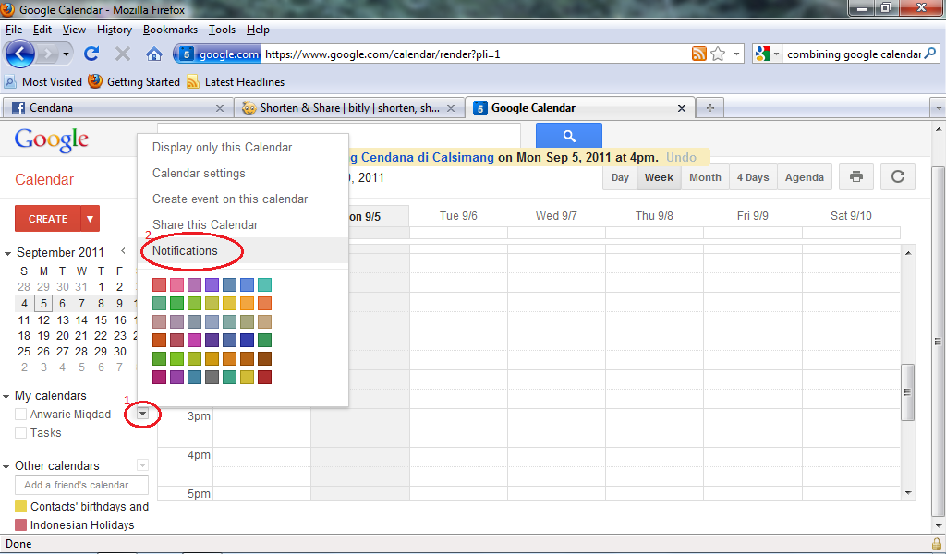Viewport: 946px width, 554px height.
Task: Reload page with Firefox refresh icon
Action: pos(91,54)
